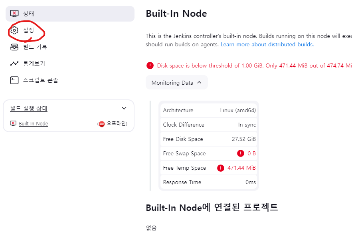Image resolution: width=352 pixels, height=240 pixels.
Task: Click the red warning icon beside disk space message
Action: (x=150, y=65)
